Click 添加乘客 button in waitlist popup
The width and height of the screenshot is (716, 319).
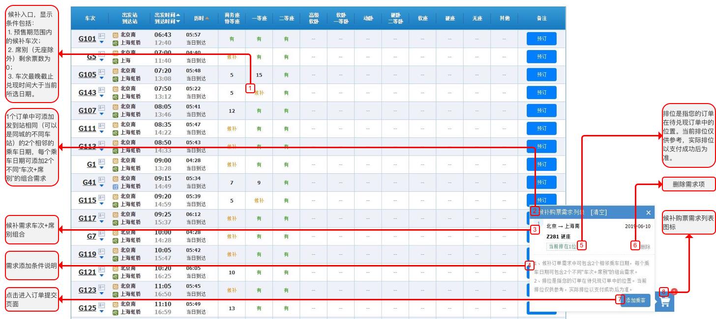pyautogui.click(x=636, y=300)
